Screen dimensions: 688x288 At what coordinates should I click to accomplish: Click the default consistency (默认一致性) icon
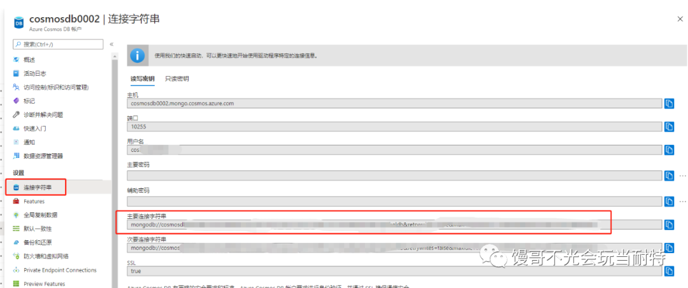click(17, 228)
